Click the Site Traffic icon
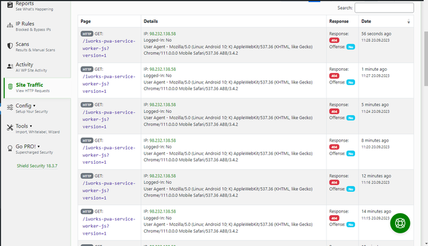Screen dimensions: 428x246 10,87
